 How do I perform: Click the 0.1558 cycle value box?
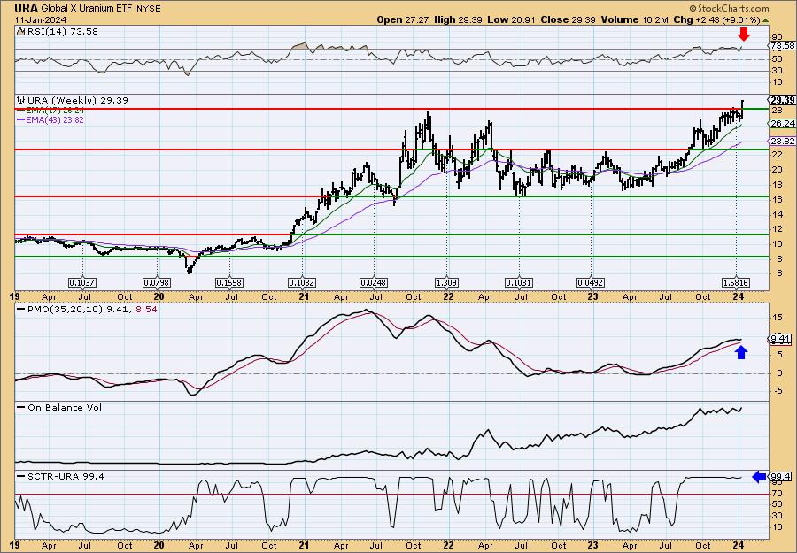point(229,282)
